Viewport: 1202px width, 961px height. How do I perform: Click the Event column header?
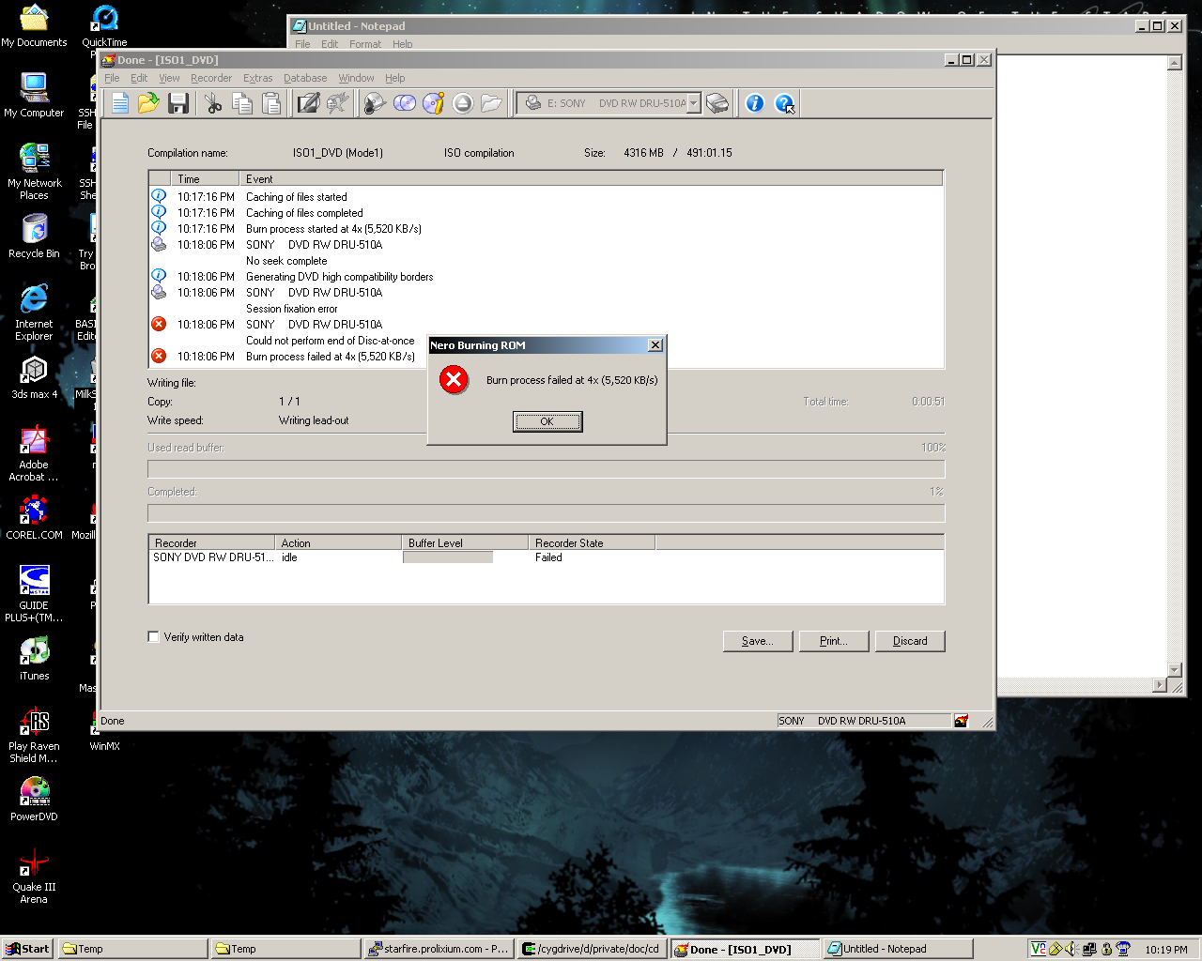592,179
